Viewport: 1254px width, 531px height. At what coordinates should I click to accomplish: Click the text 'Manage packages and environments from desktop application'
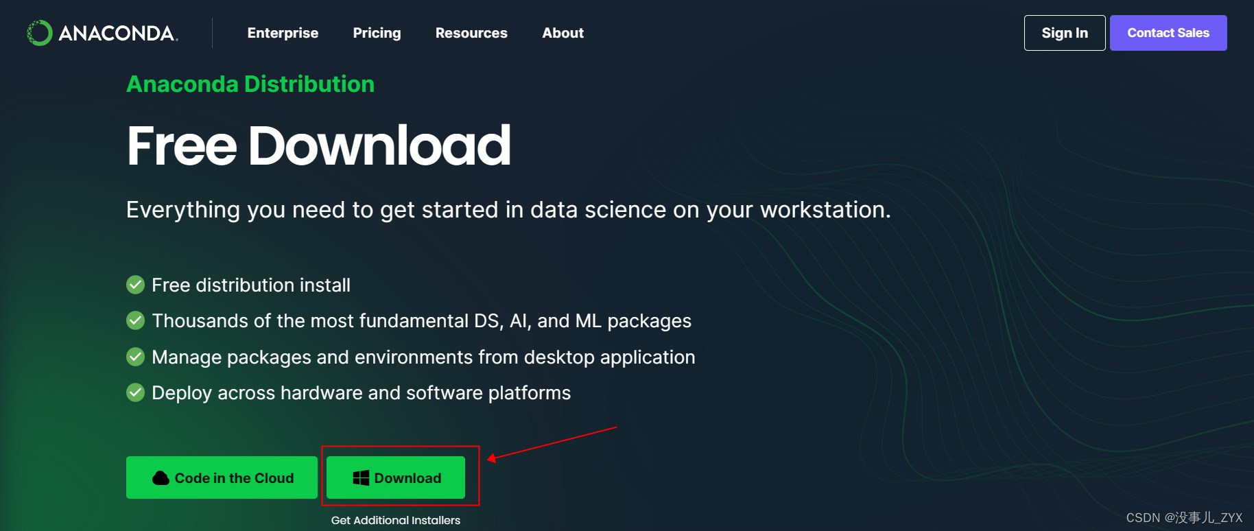click(423, 357)
